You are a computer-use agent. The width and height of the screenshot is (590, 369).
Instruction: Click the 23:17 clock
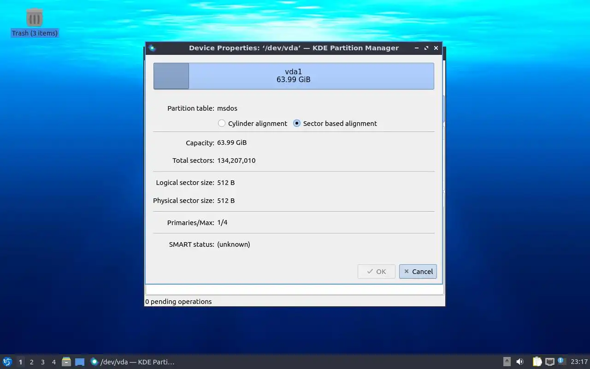point(579,362)
